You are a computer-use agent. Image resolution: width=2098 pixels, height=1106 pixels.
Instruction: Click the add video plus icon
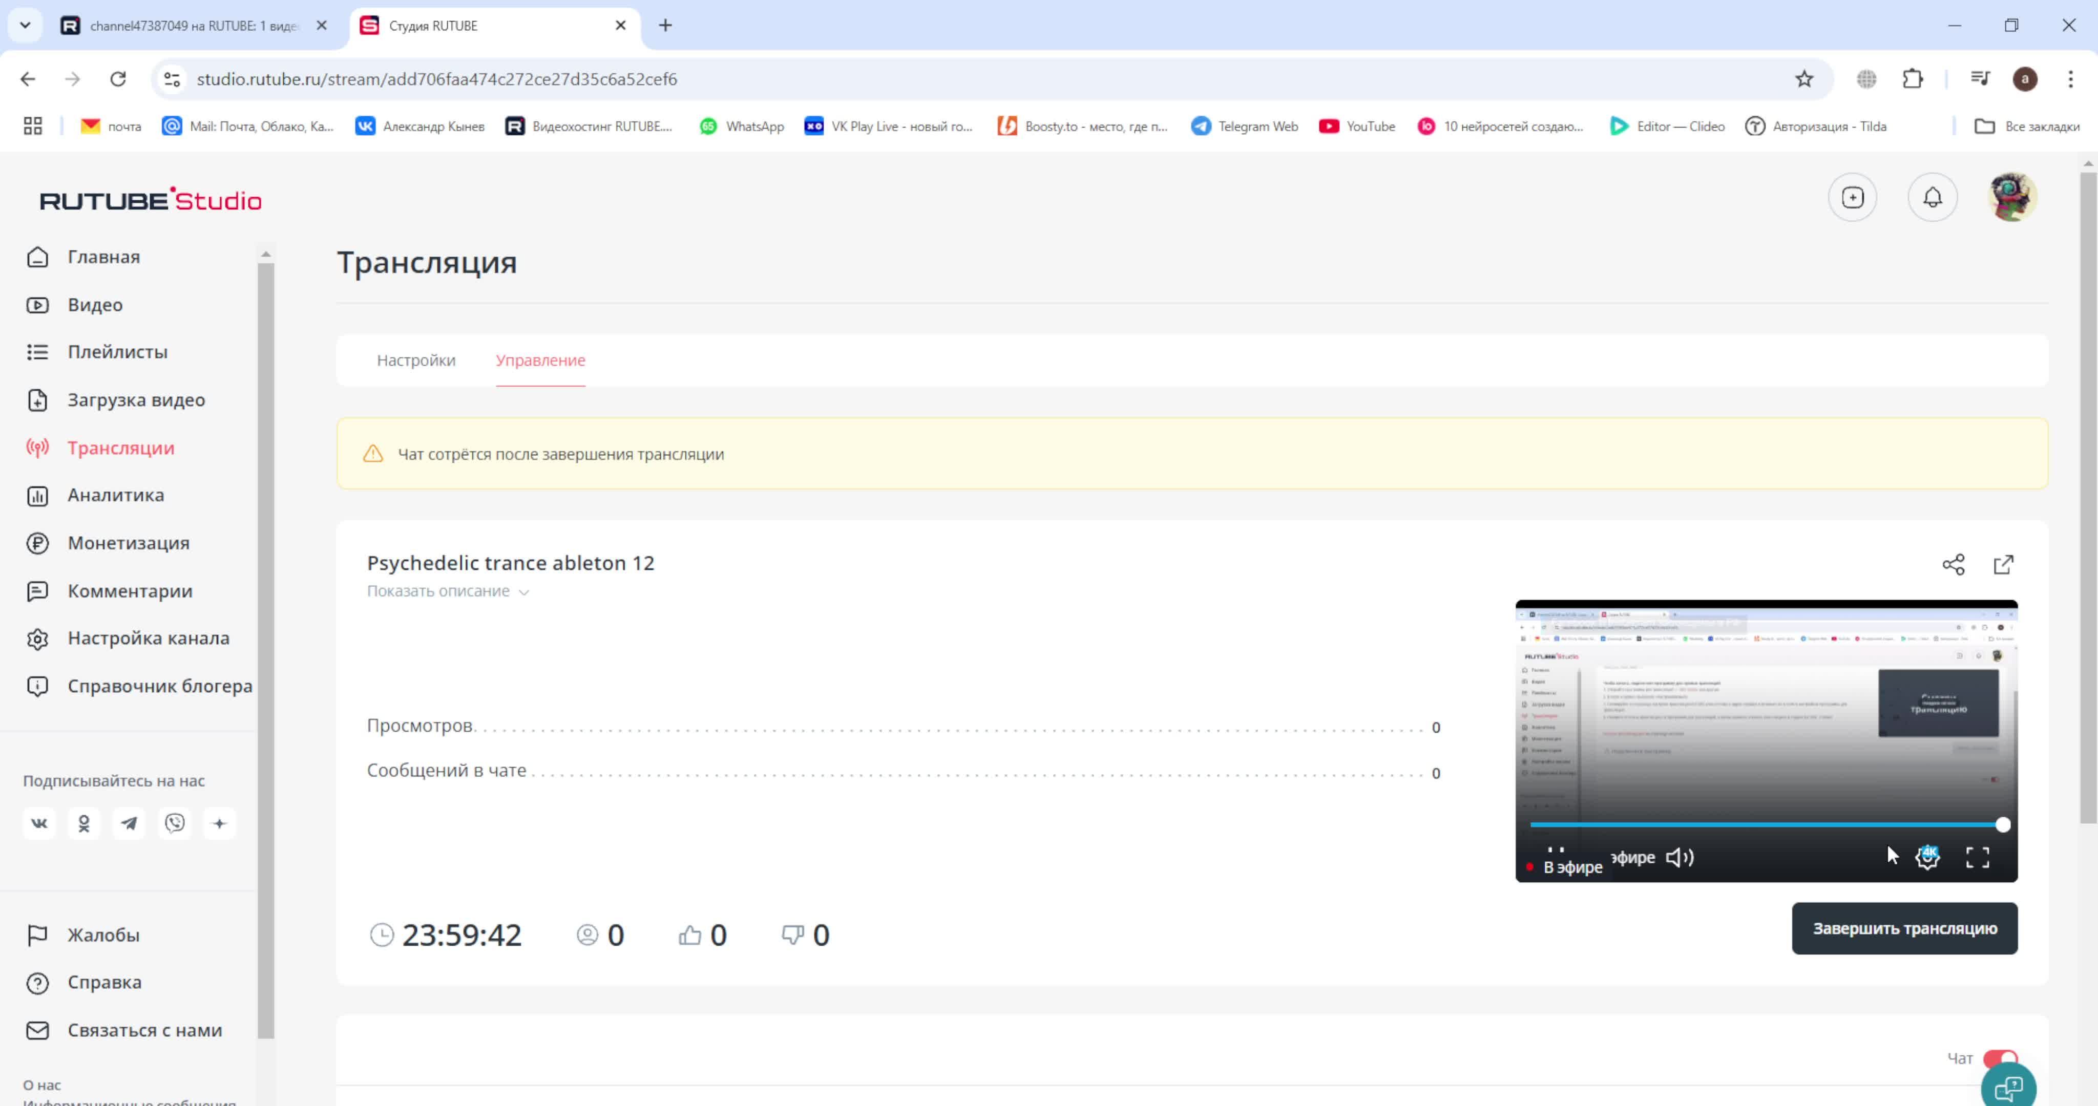[x=1852, y=197]
